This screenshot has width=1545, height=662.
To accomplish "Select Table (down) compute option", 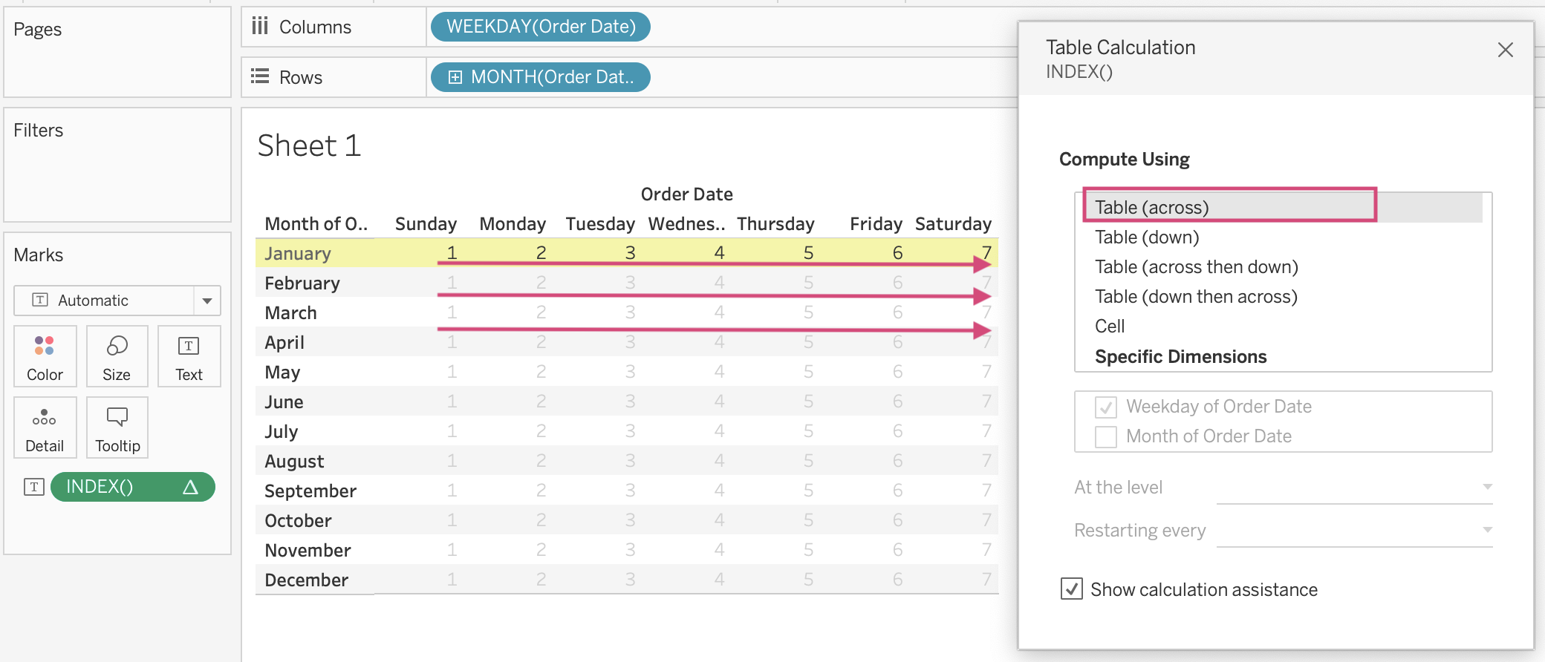I will (1147, 237).
